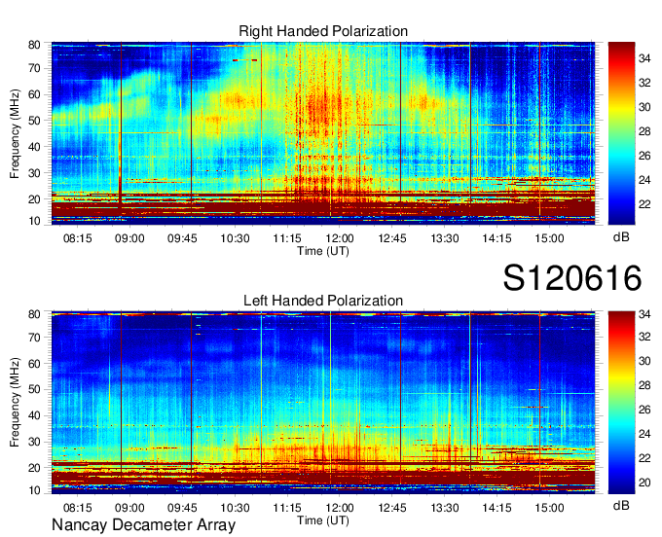The image size is (662, 537).
Task: Click the 14:15 time tick on the Right Handed plot
Action: (x=496, y=238)
